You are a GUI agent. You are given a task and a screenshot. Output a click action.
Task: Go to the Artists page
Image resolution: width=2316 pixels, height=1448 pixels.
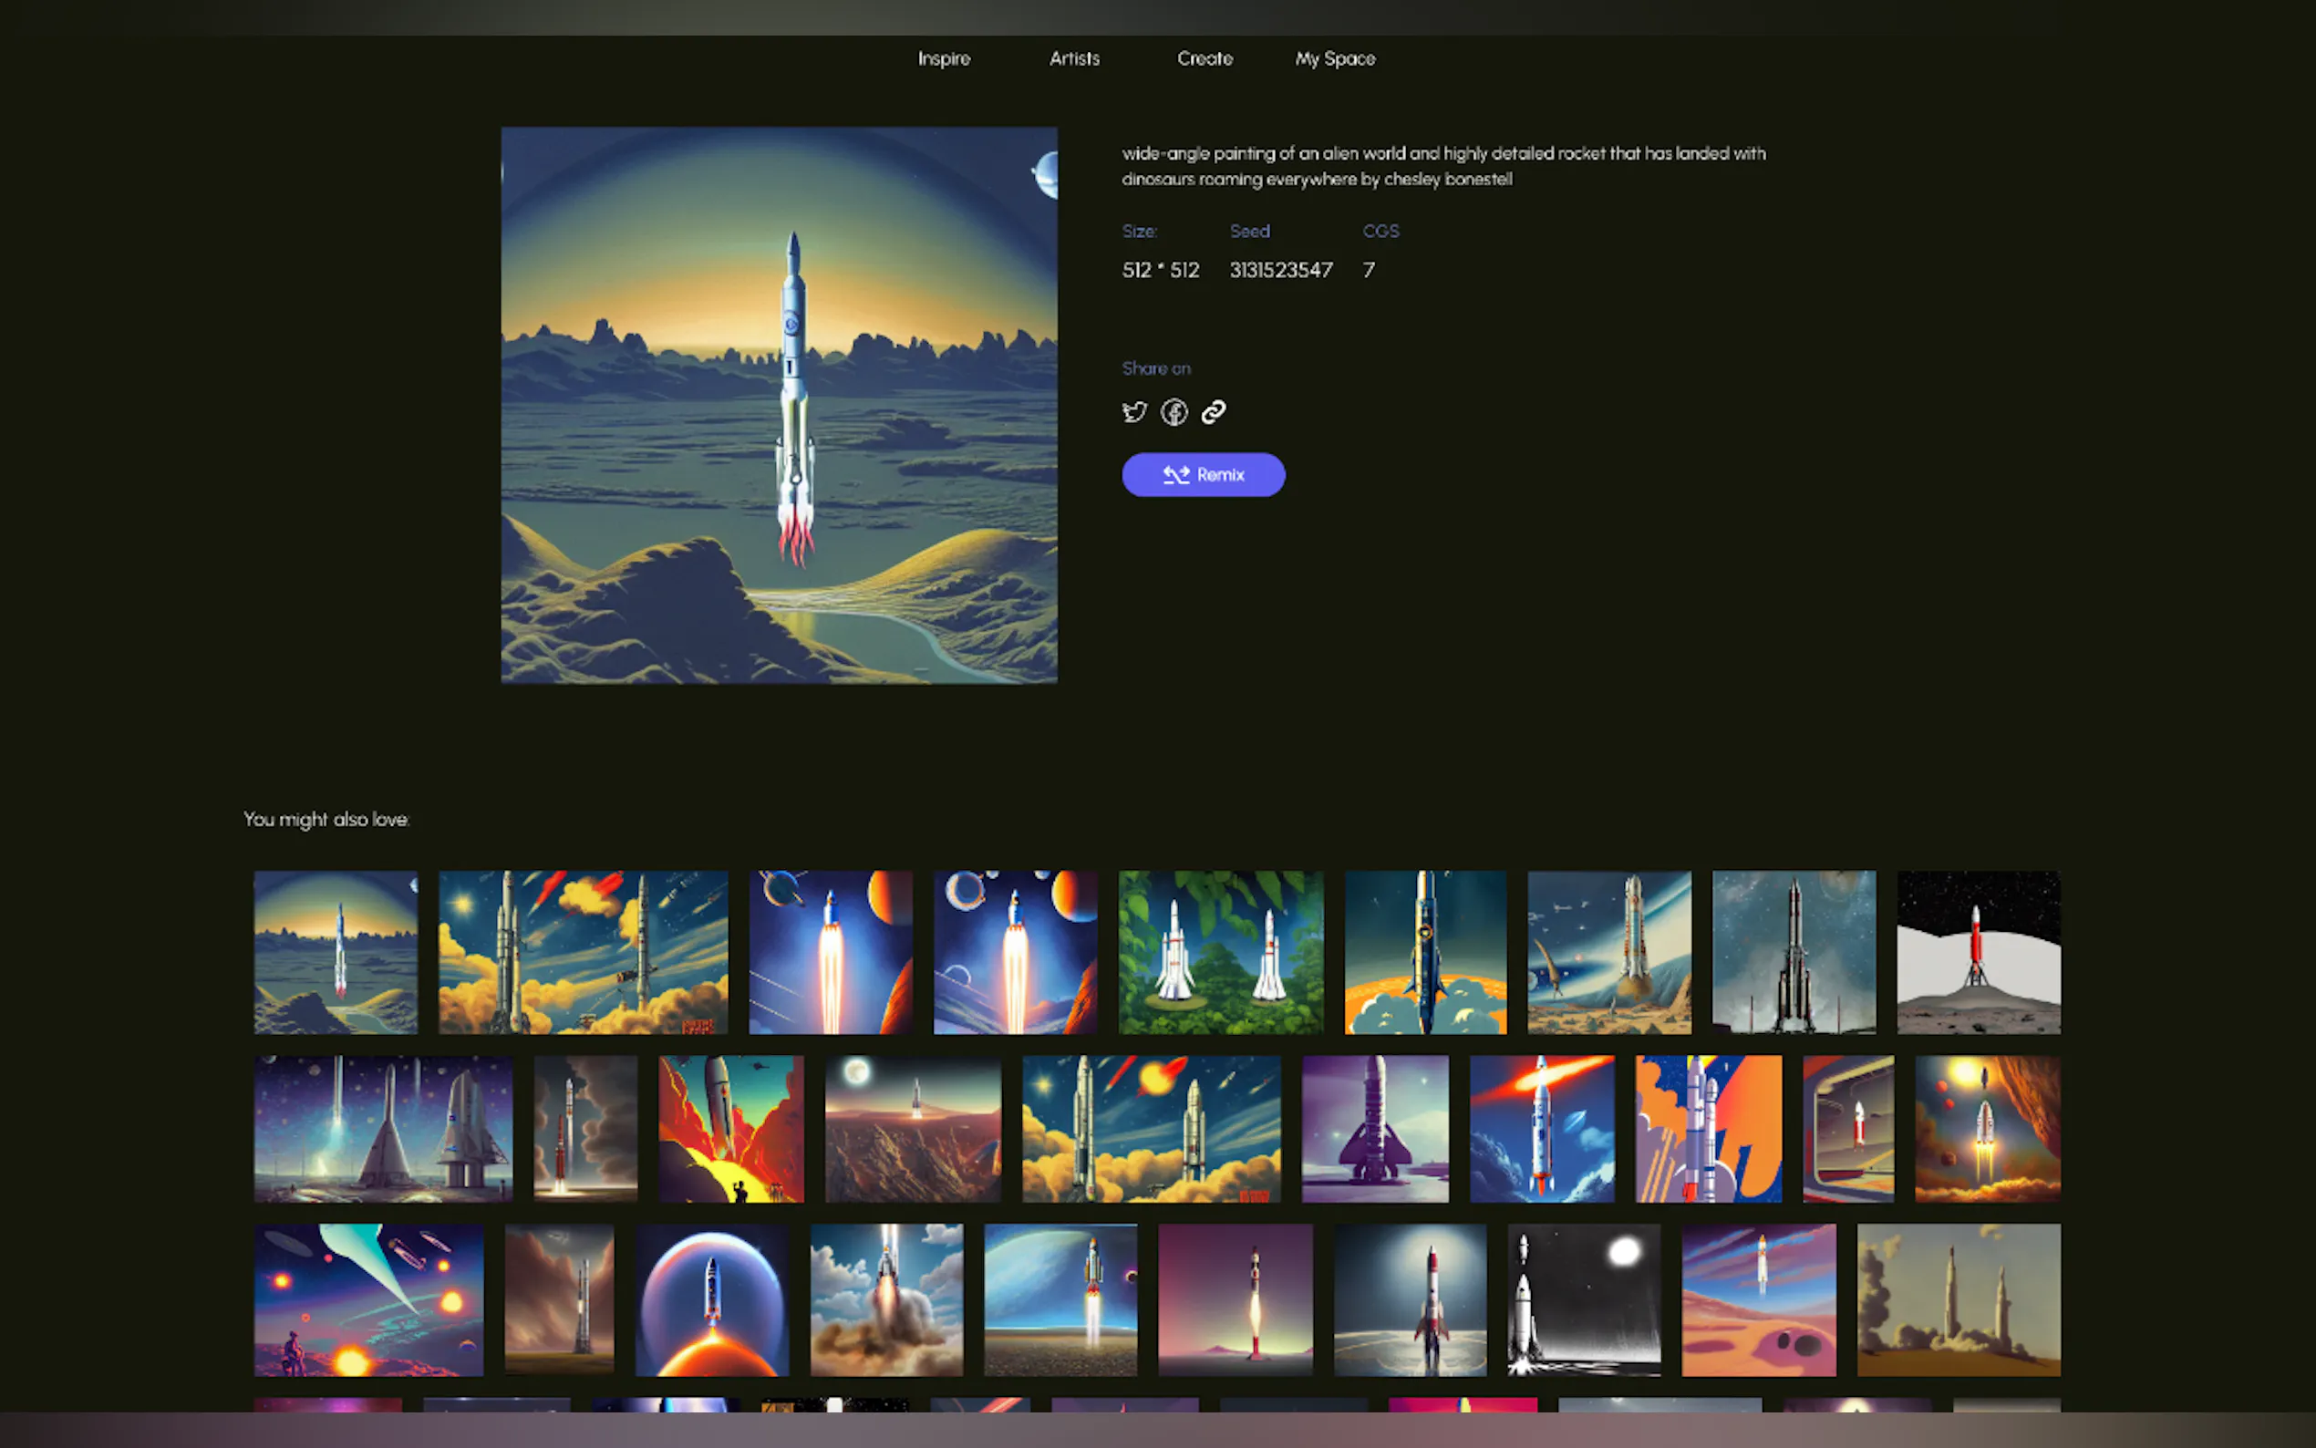point(1074,58)
